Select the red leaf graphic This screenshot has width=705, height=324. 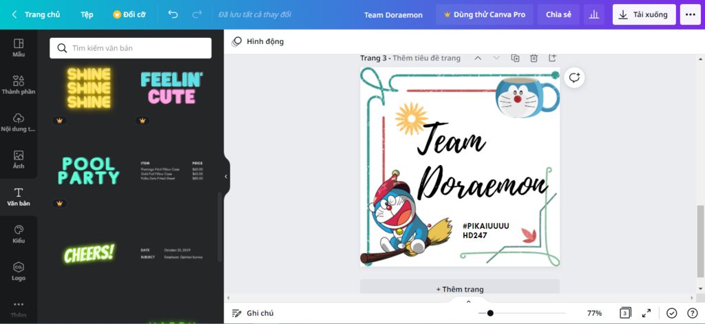pyautogui.click(x=529, y=235)
